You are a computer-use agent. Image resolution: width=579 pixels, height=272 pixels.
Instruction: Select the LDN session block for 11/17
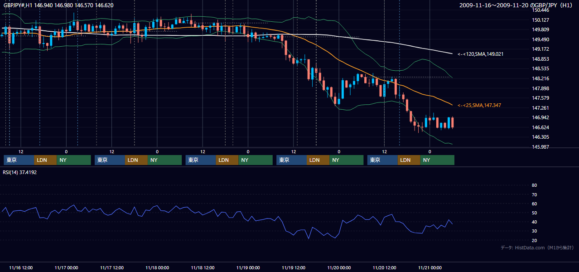136,160
